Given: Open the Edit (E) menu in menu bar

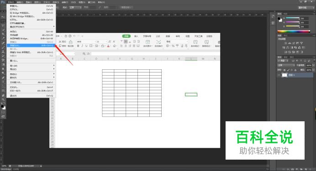Looking at the screenshot, I should click(x=20, y=2).
